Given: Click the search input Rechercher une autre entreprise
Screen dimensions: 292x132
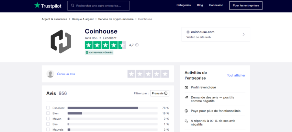Looking at the screenshot, I should coord(98,5).
